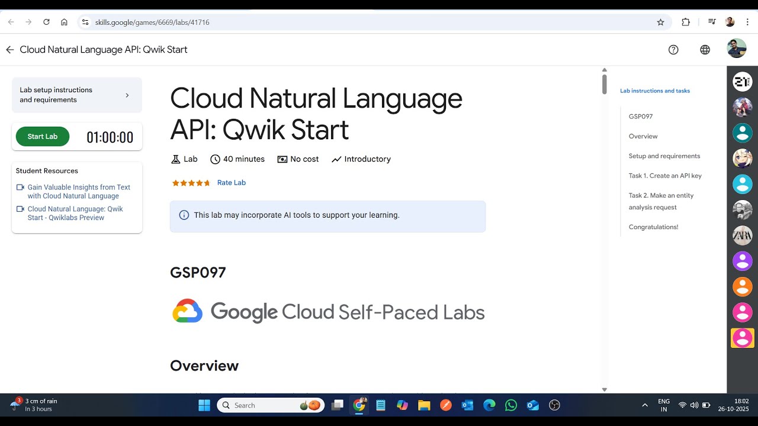Open the Chrome three-dot menu
Image resolution: width=758 pixels, height=426 pixels.
[x=748, y=22]
